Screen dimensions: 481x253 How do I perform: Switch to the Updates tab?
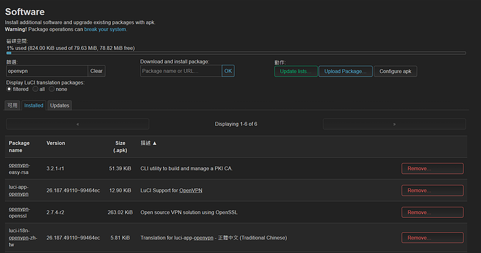point(60,106)
